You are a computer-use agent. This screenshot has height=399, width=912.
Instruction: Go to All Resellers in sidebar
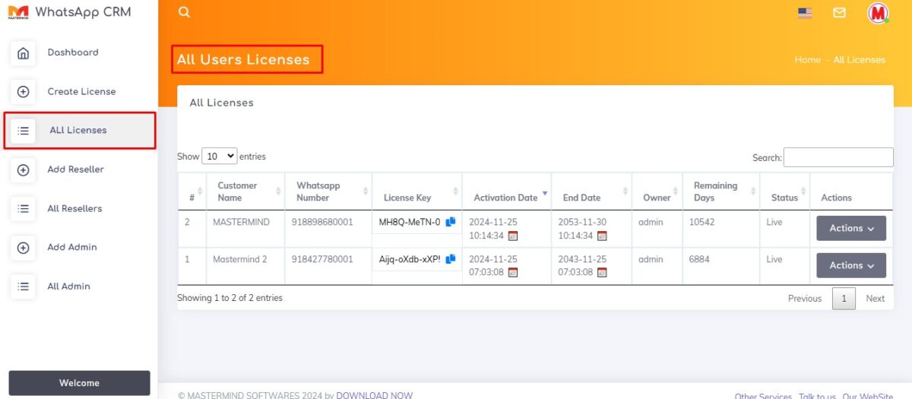[74, 208]
